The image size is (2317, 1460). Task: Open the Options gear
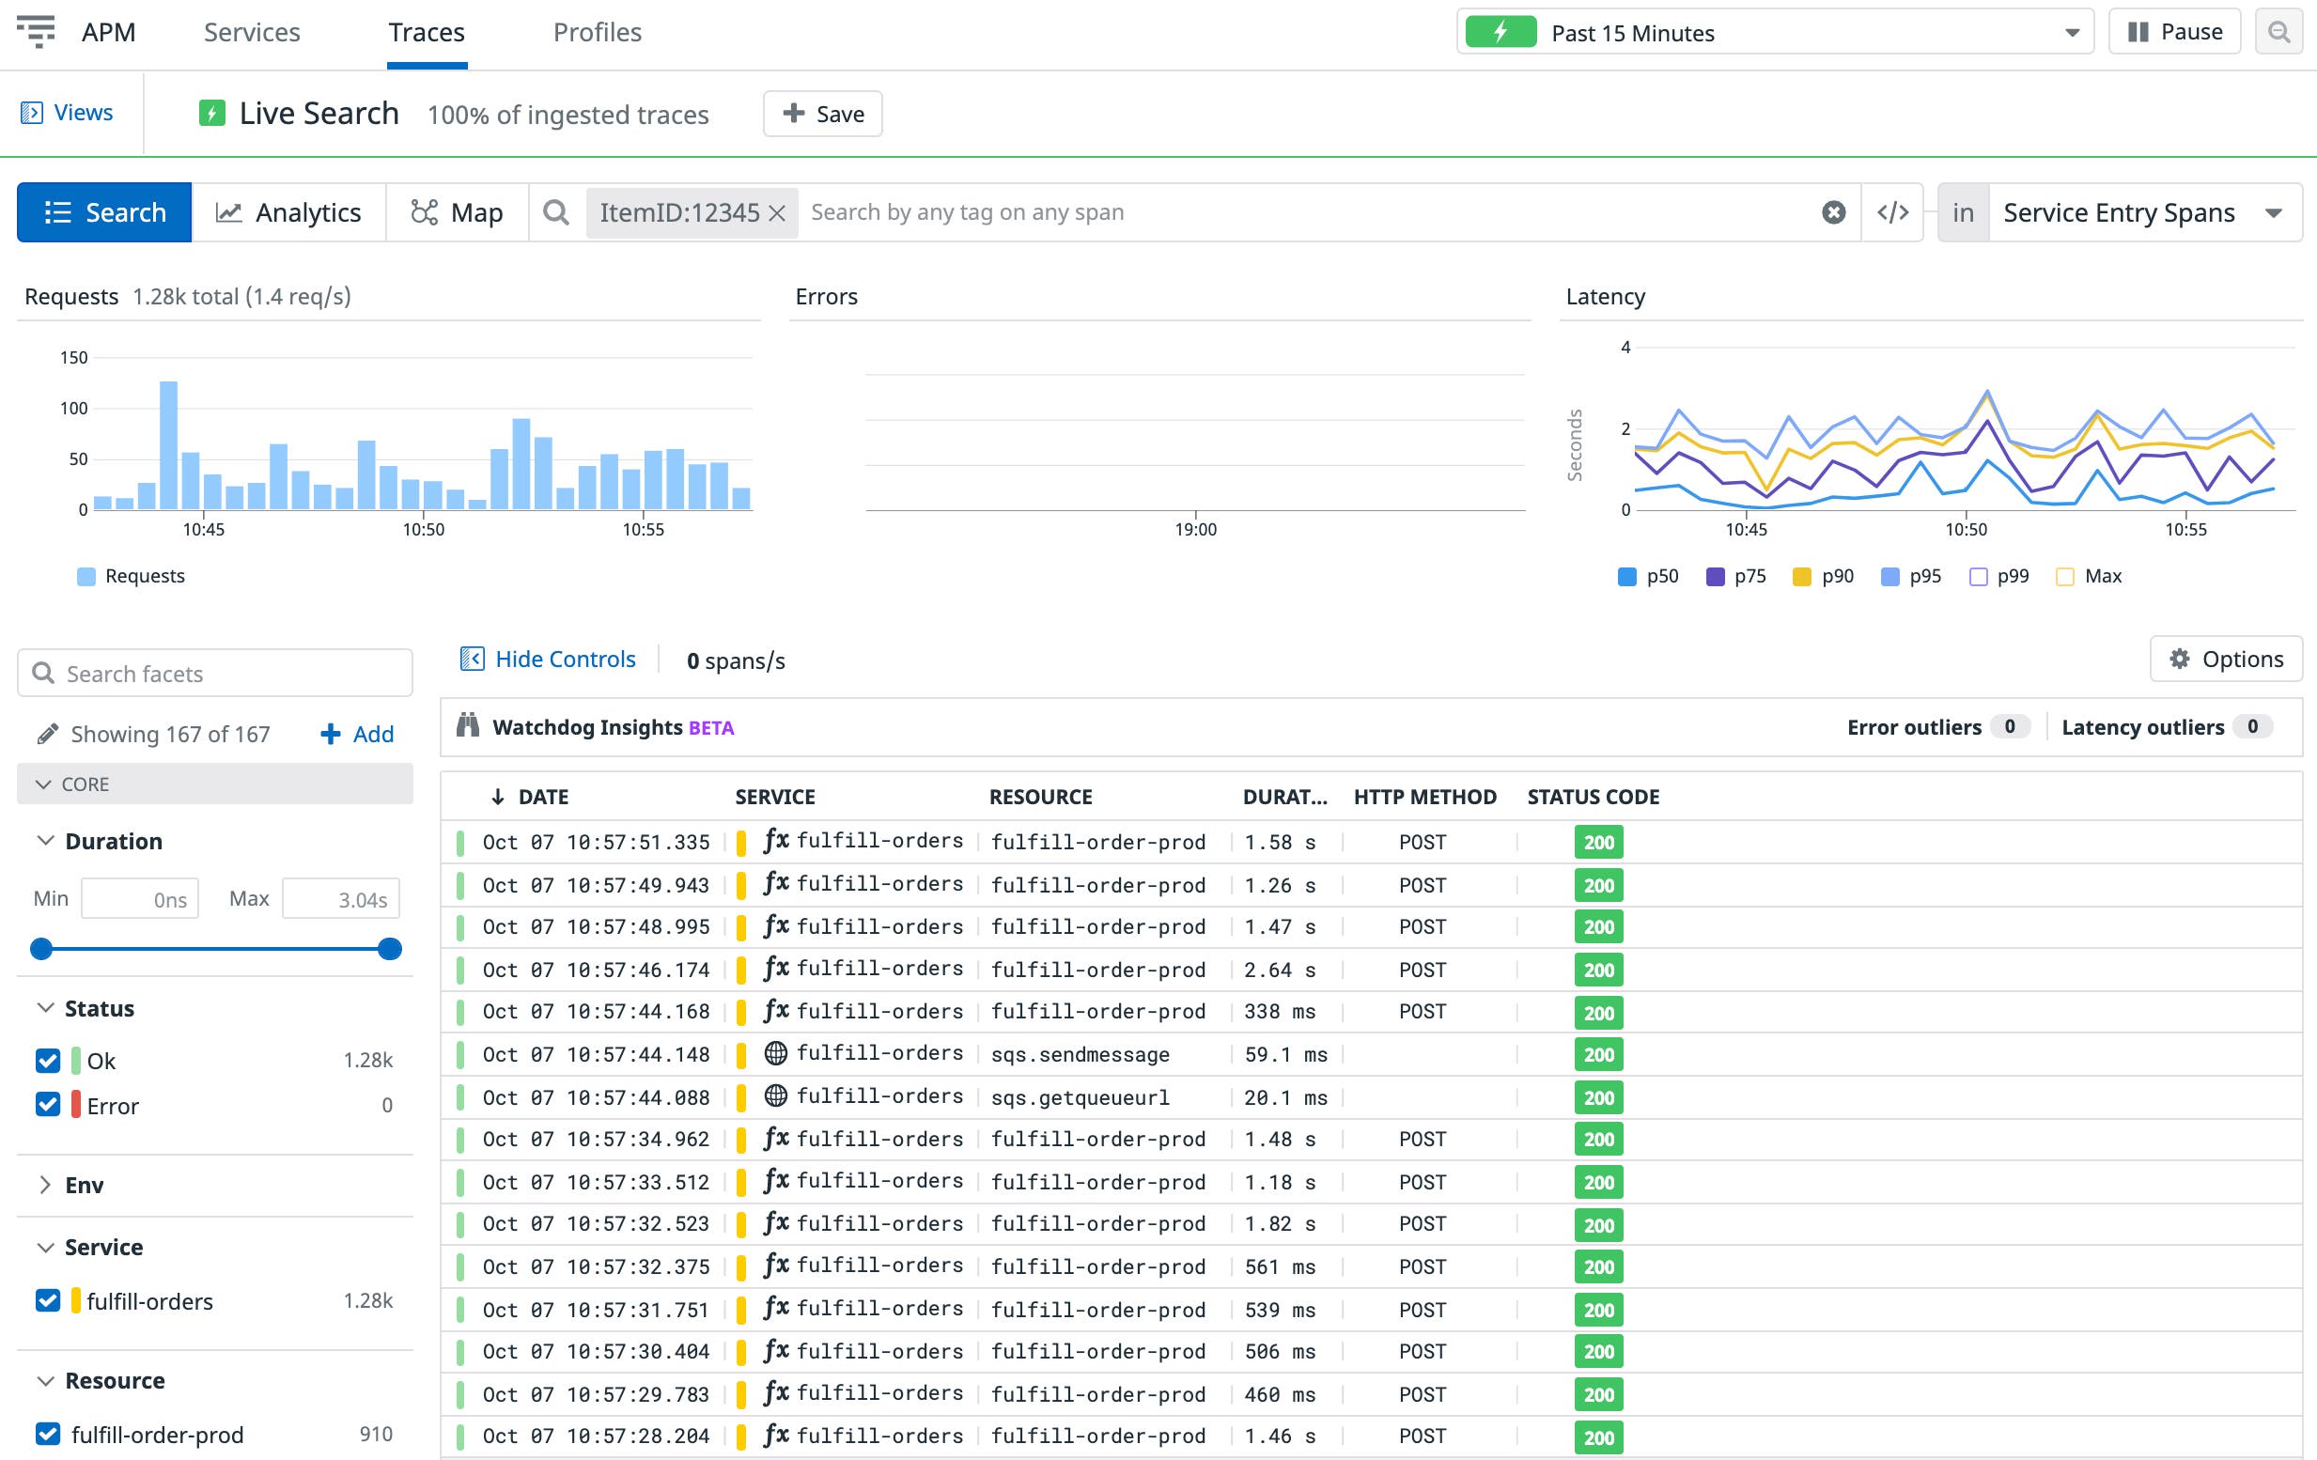[x=2181, y=659]
